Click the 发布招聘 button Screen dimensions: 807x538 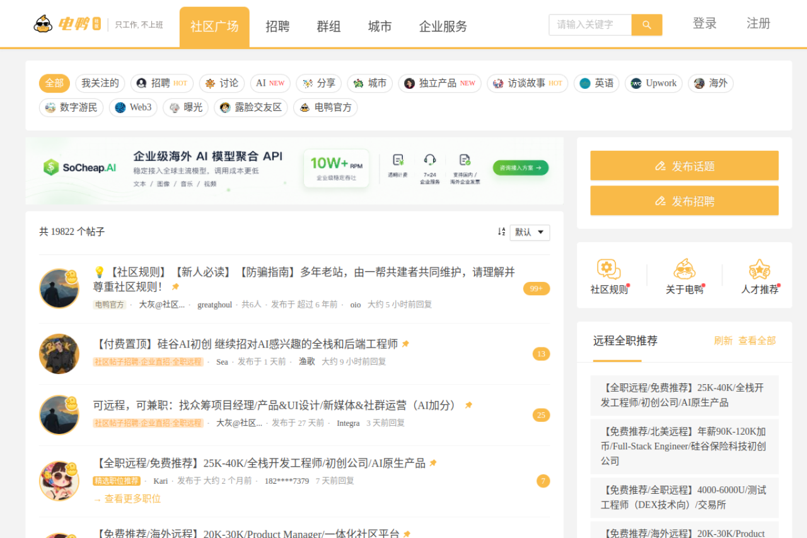coord(685,201)
